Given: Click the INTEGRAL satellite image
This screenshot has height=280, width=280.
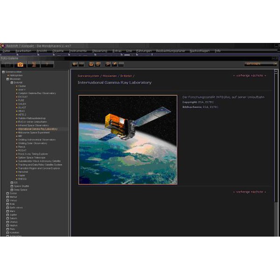Looking at the screenshot, I should coord(127,140).
